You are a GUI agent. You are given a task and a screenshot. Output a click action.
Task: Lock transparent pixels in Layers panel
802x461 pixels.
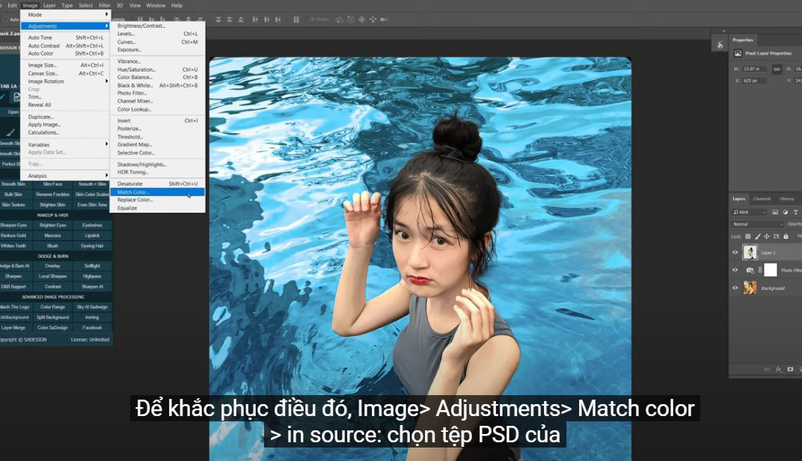pyautogui.click(x=748, y=236)
